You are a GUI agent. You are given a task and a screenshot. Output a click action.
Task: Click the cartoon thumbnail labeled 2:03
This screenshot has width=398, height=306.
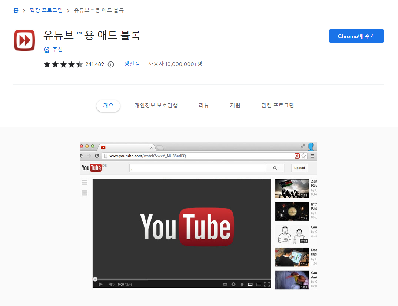tap(292, 234)
